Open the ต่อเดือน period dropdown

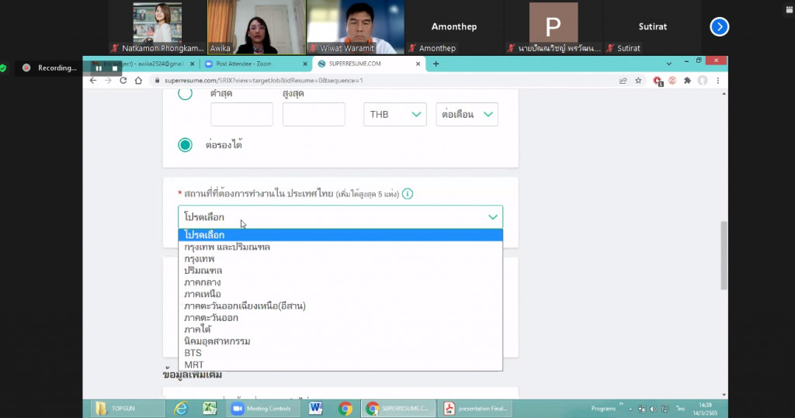point(467,115)
